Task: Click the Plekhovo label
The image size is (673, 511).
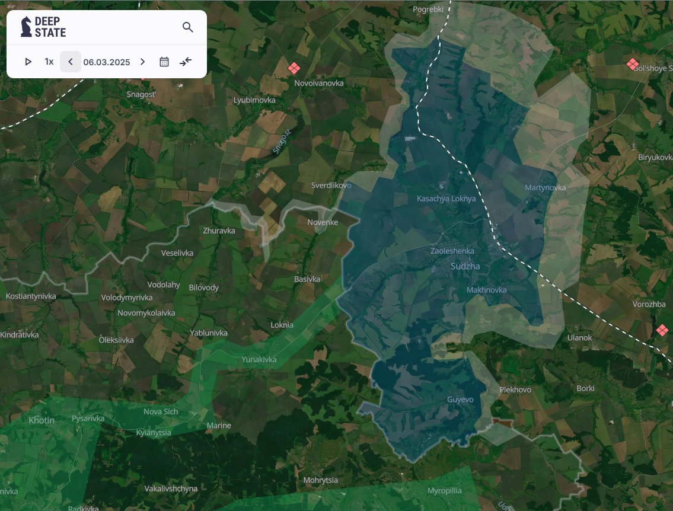Action: (515, 389)
